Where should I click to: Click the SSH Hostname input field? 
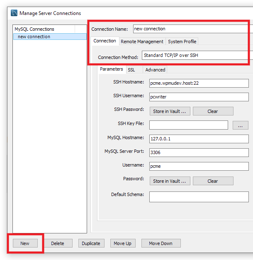pos(199,83)
